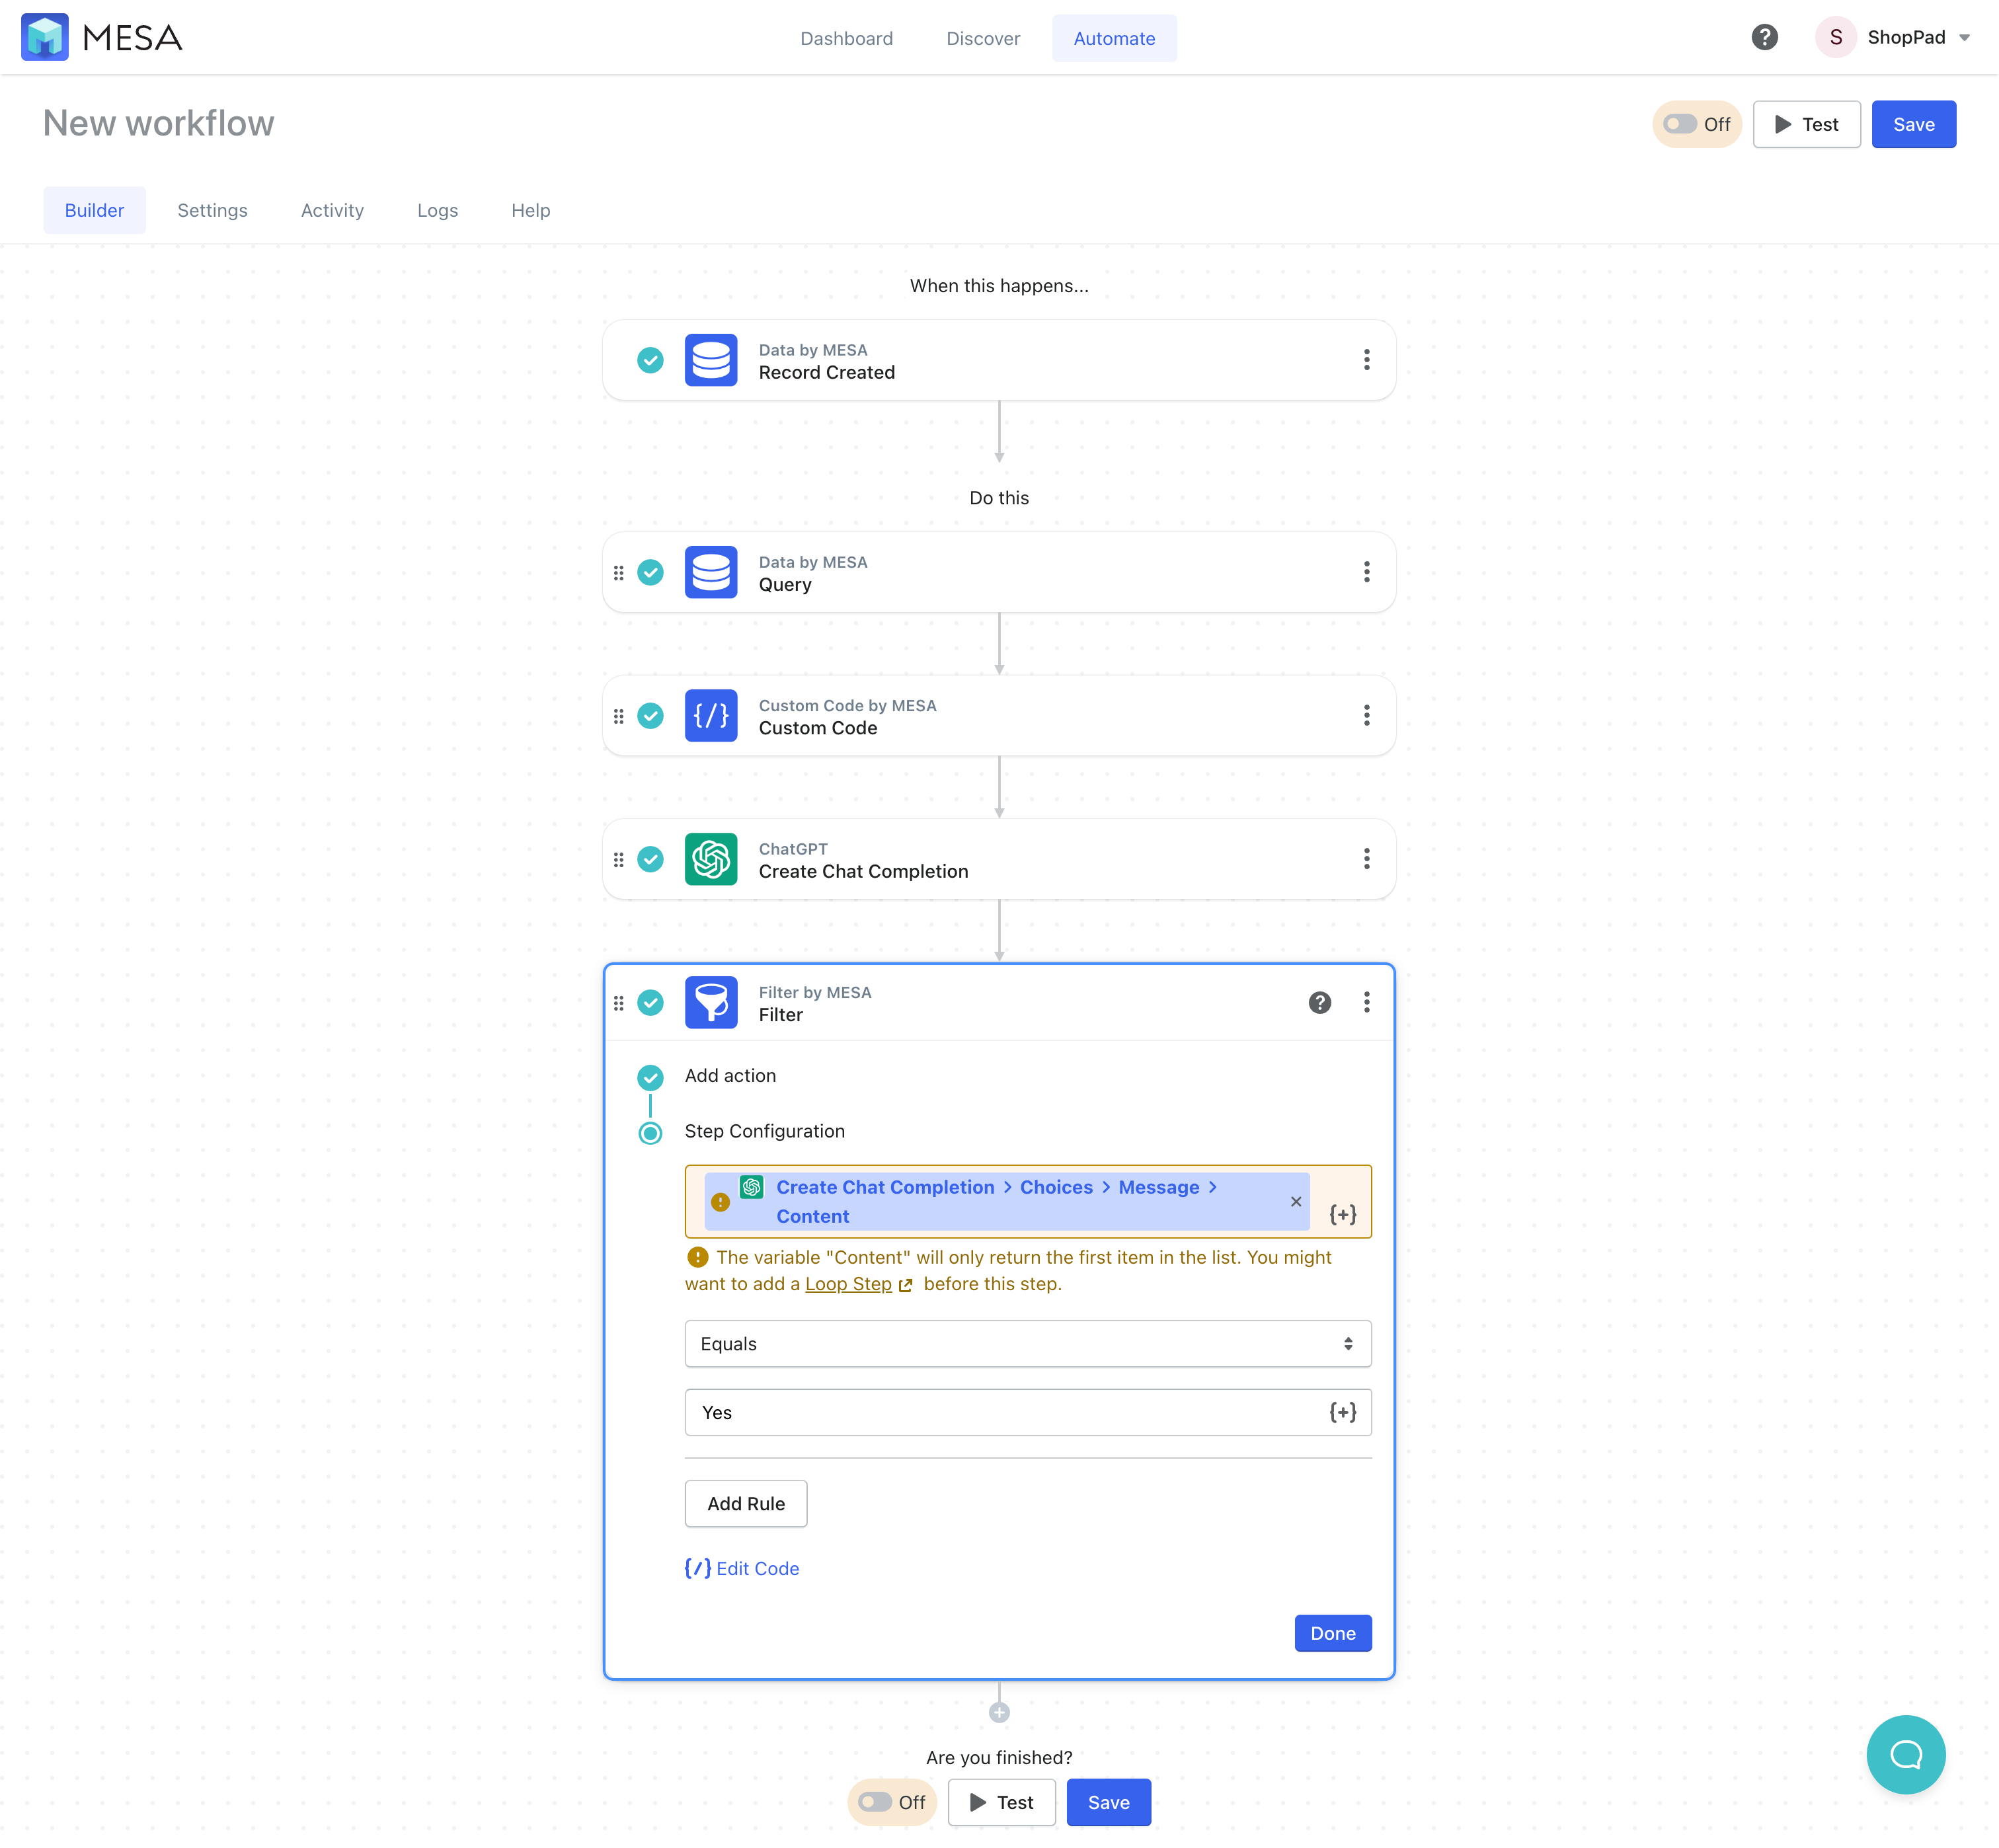
Task: Switch to the Settings tab
Action: coord(212,210)
